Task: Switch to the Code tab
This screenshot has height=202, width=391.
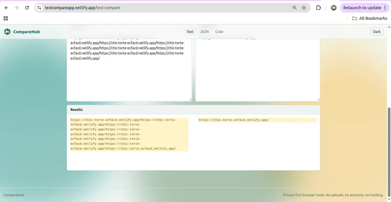Action: click(x=219, y=32)
